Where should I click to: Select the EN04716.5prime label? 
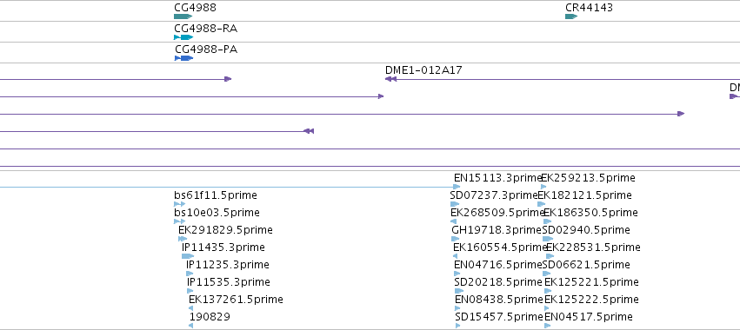(498, 265)
